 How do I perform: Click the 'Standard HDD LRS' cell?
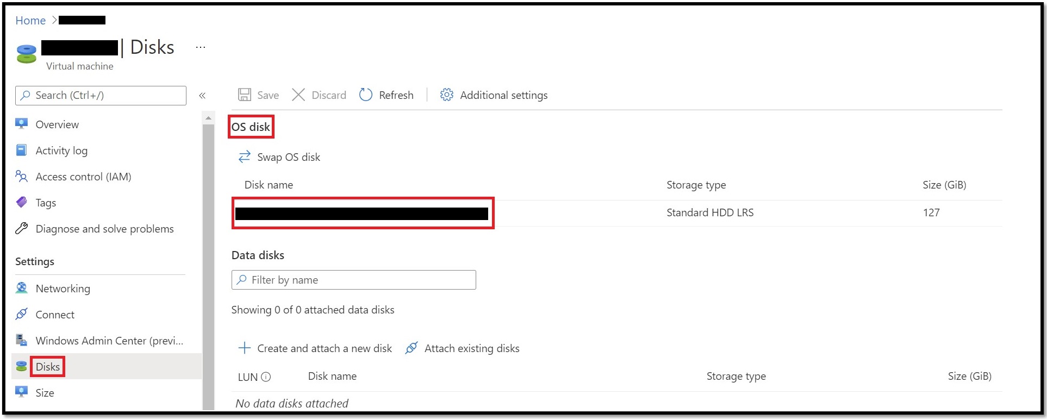point(710,212)
